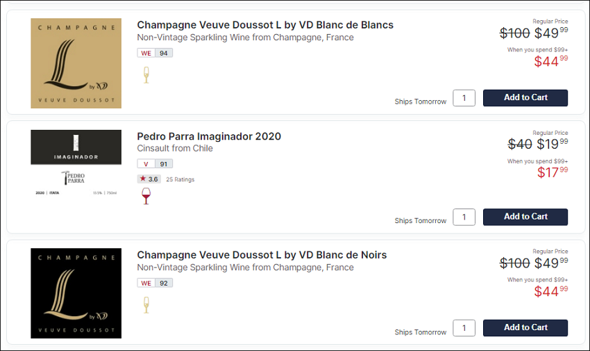Viewport: 590px width, 351px height.
Task: Click the sparkling wine glass icon for Blanc de Noirs
Action: 146,305
